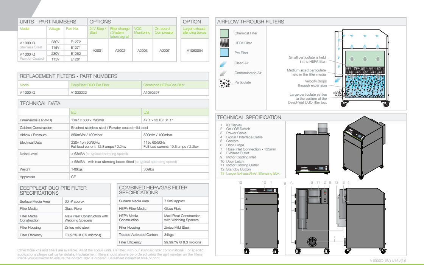Click the iQ Display list item

tap(234, 125)
